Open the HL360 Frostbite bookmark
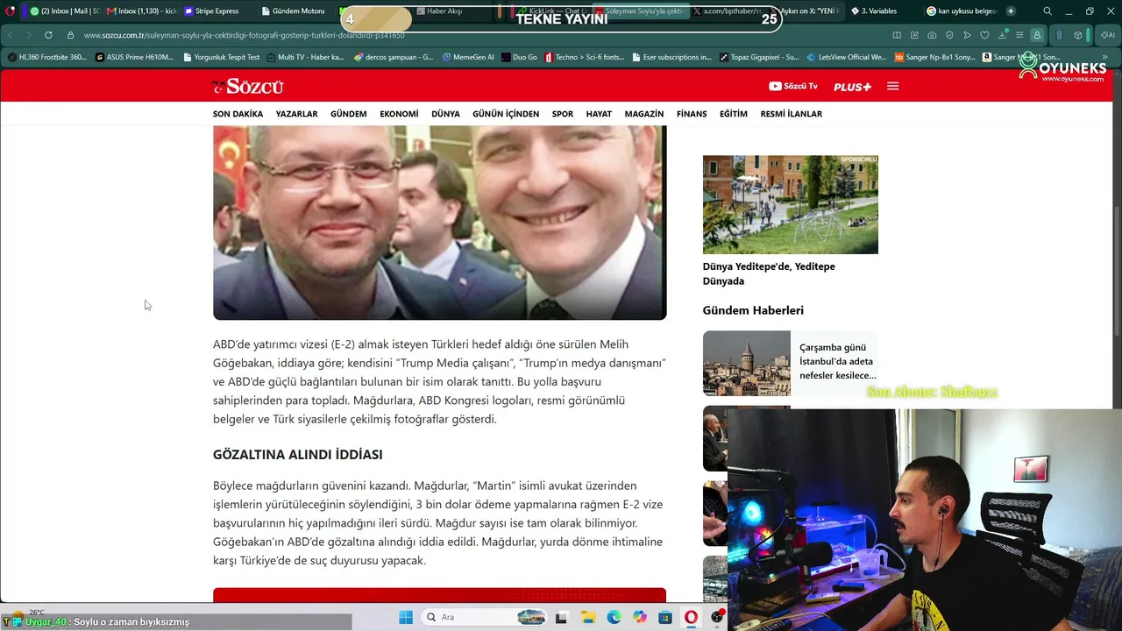 coord(46,57)
